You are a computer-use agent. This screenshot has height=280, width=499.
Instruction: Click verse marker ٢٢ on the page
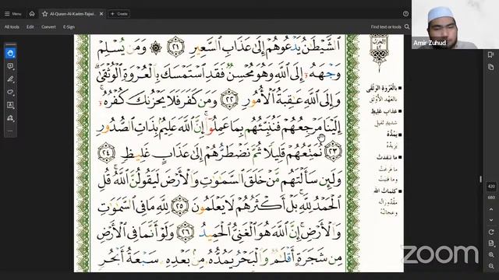[229, 99]
